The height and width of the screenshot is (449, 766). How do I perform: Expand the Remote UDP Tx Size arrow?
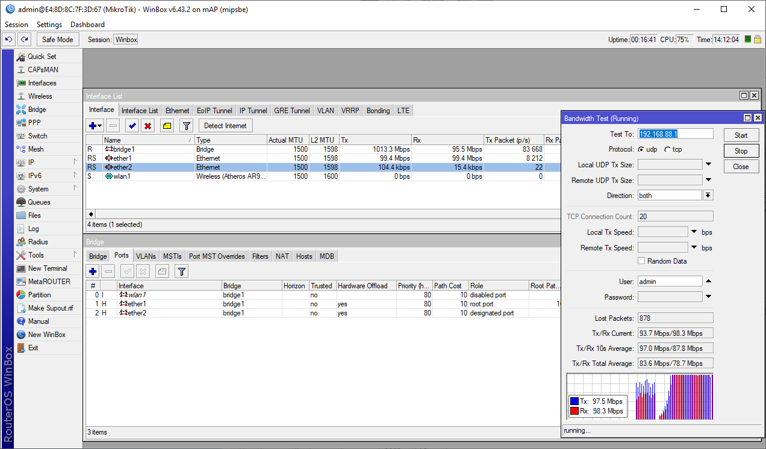point(708,180)
